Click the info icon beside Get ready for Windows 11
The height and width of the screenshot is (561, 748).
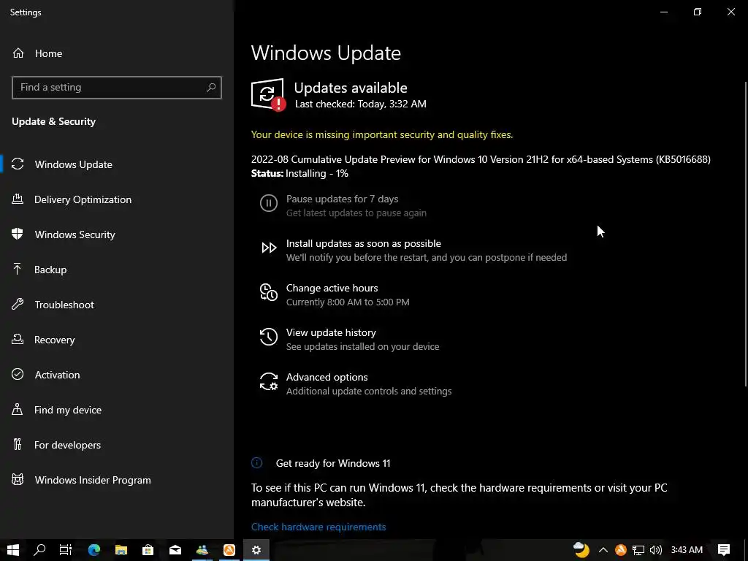point(256,462)
